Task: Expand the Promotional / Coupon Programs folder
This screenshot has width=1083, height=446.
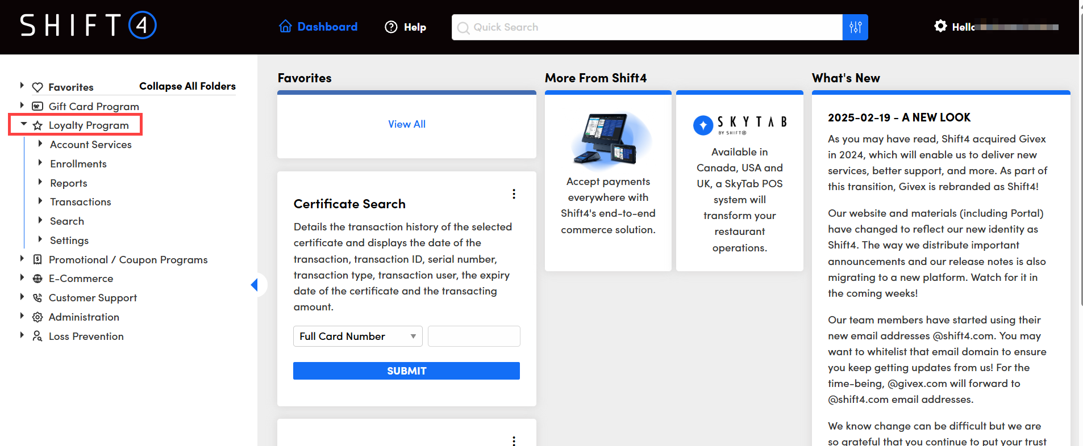Action: (x=22, y=259)
